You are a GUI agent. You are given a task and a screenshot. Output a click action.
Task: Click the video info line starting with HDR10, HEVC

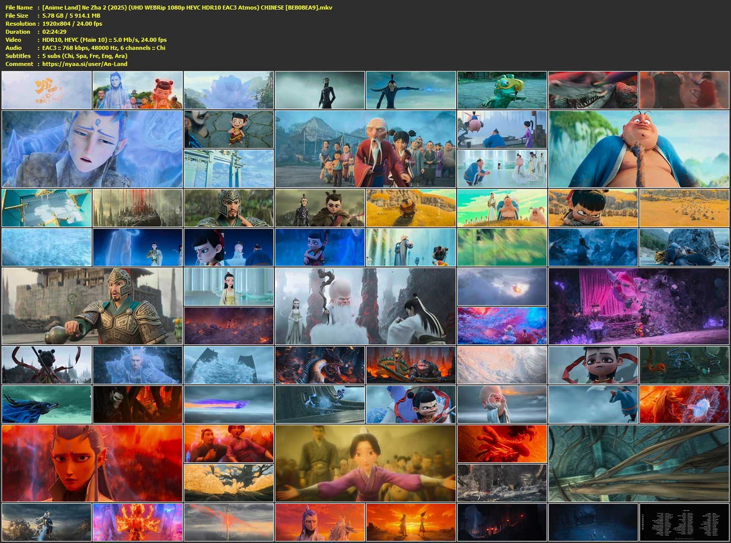105,40
